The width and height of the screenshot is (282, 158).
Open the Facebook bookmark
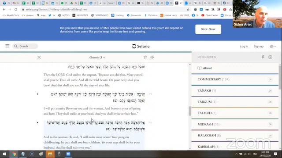[195, 15]
